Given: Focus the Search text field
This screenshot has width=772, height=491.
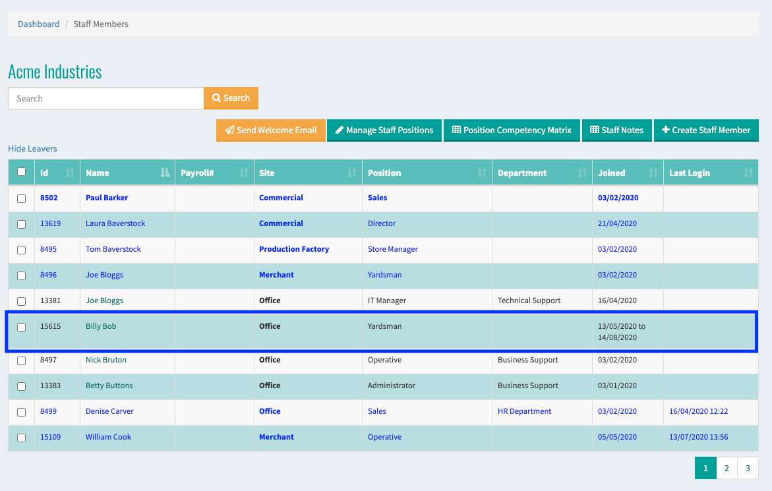Looking at the screenshot, I should point(106,98).
